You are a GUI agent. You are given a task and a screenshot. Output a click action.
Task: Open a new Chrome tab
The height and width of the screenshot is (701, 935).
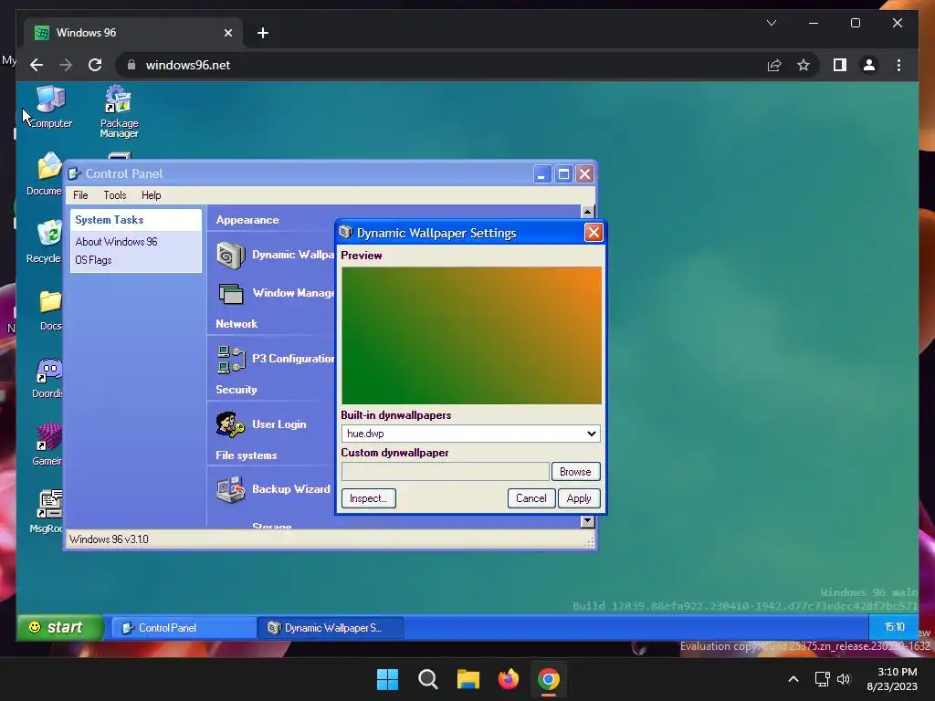point(262,33)
